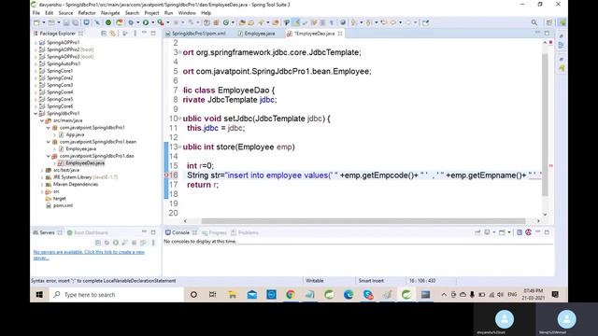Click the Spring Tool Suite taskbar icon
598x336 pixels.
pos(406,295)
